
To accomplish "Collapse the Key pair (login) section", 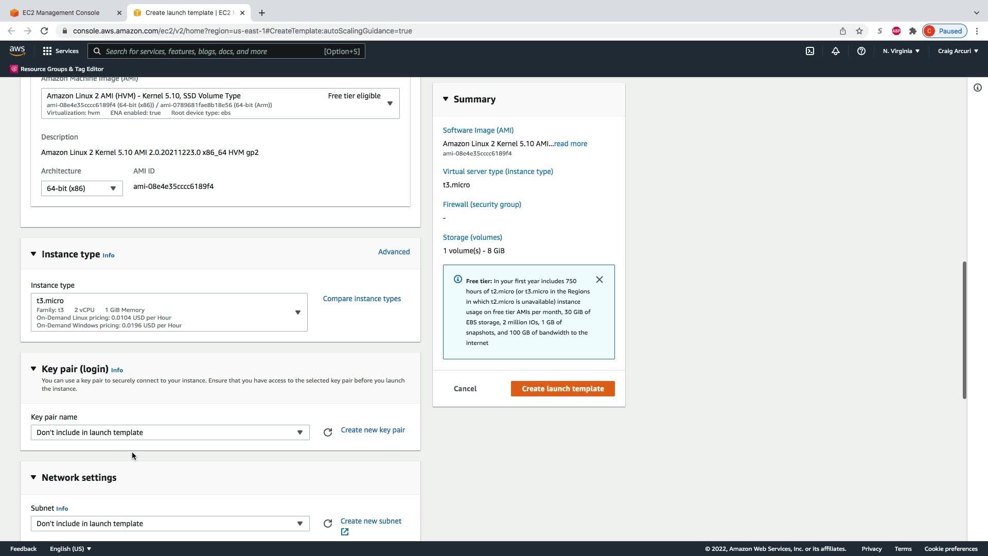I will pos(33,369).
